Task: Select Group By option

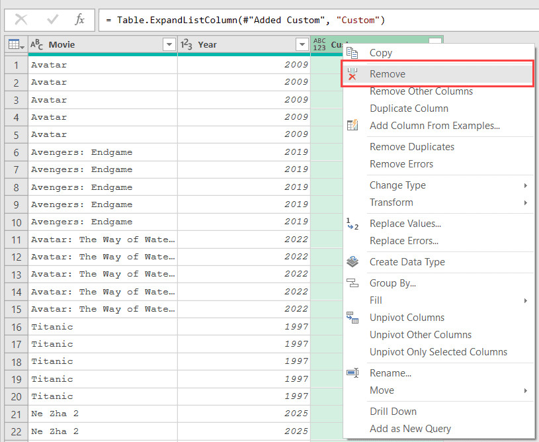Action: pyautogui.click(x=393, y=283)
